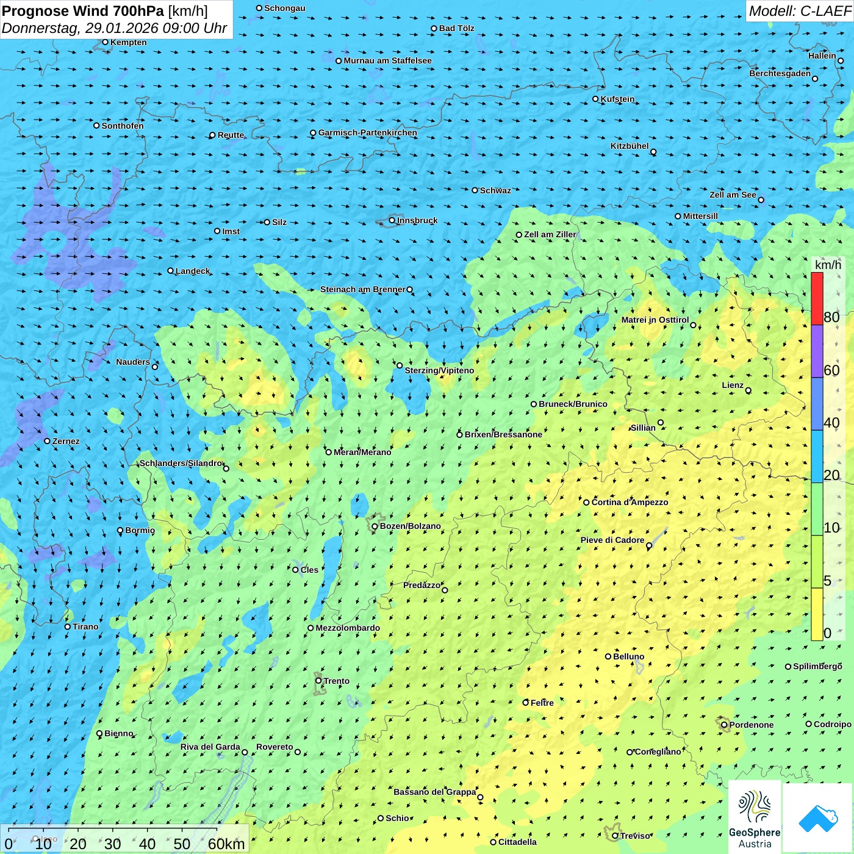Select the Schongau label
The height and width of the screenshot is (854, 854).
285,8
